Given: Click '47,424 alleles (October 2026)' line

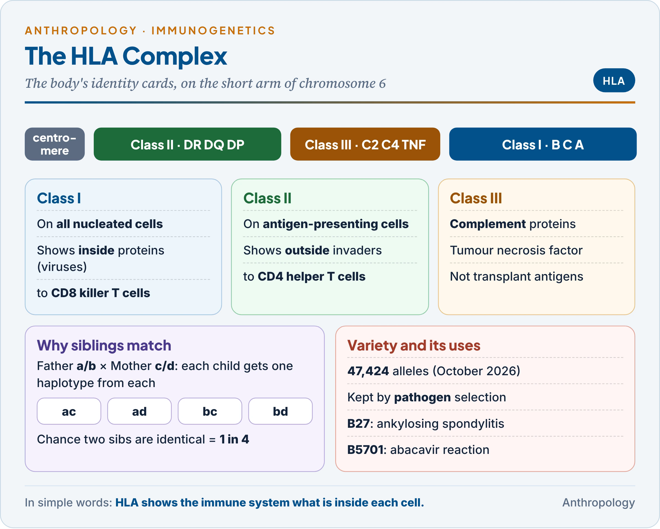Looking at the screenshot, I should (x=434, y=371).
